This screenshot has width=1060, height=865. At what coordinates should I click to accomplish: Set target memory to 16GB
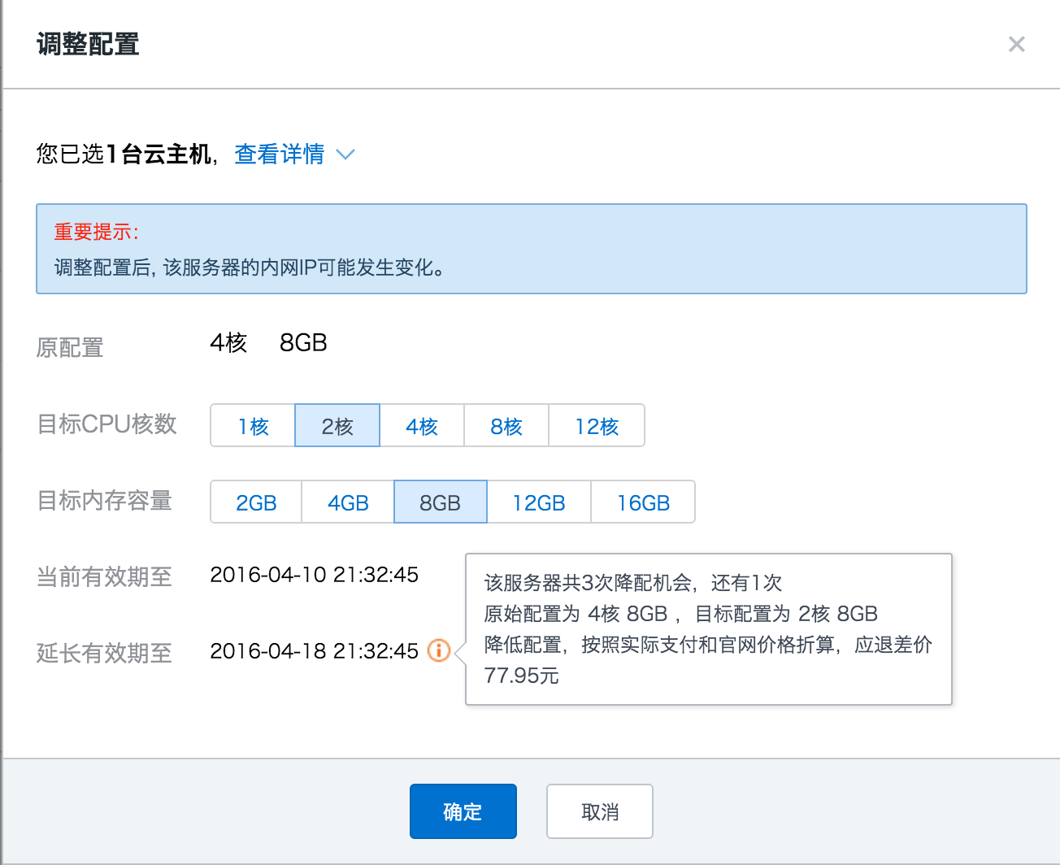click(643, 502)
